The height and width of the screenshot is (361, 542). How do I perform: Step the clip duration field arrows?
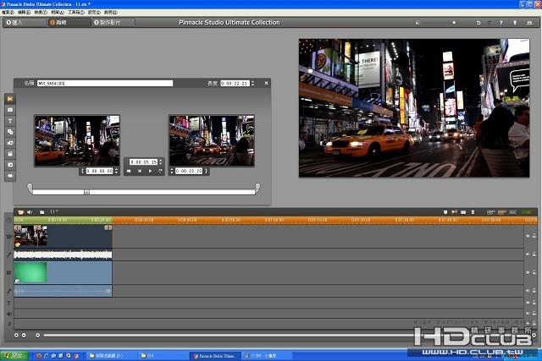coord(252,83)
